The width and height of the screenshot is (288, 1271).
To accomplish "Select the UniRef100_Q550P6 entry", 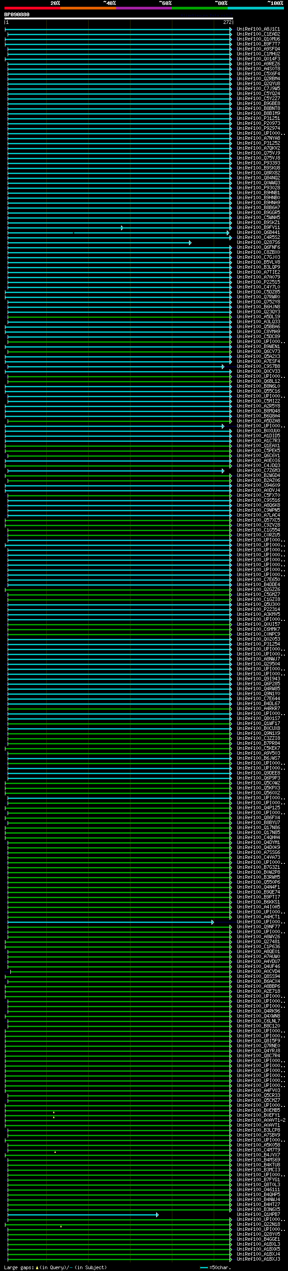I will tap(258, 882).
